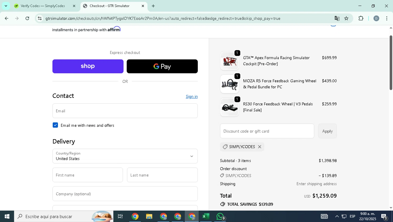Screen dimensions: 393x222
Task: Open a new browser tab
Action: point(153,6)
